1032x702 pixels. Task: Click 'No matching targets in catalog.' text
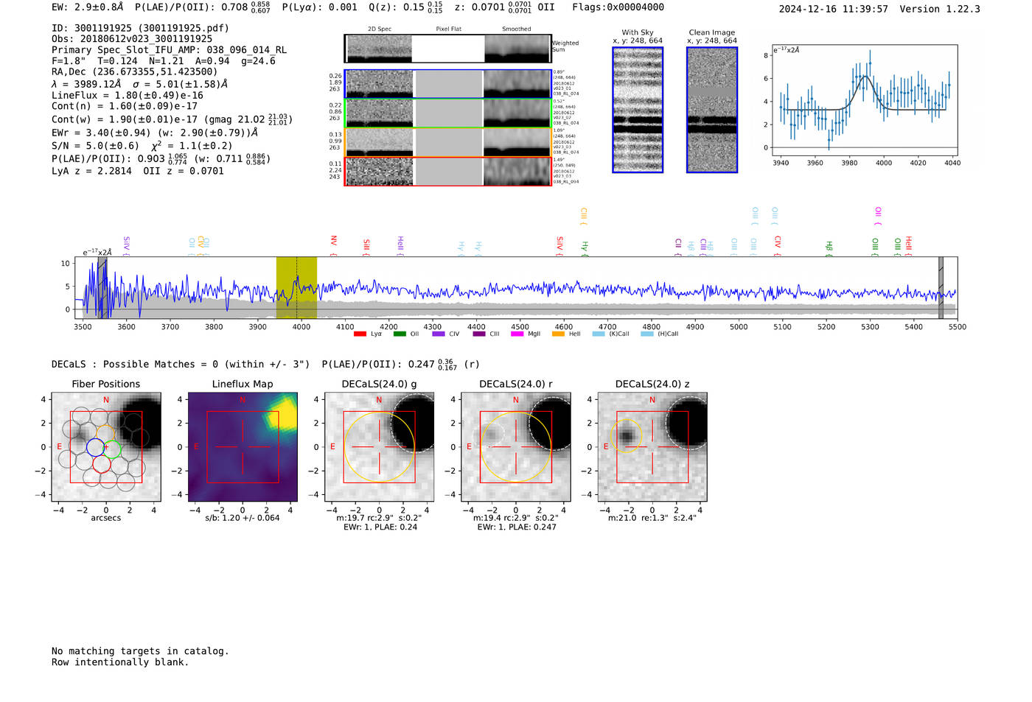(140, 651)
